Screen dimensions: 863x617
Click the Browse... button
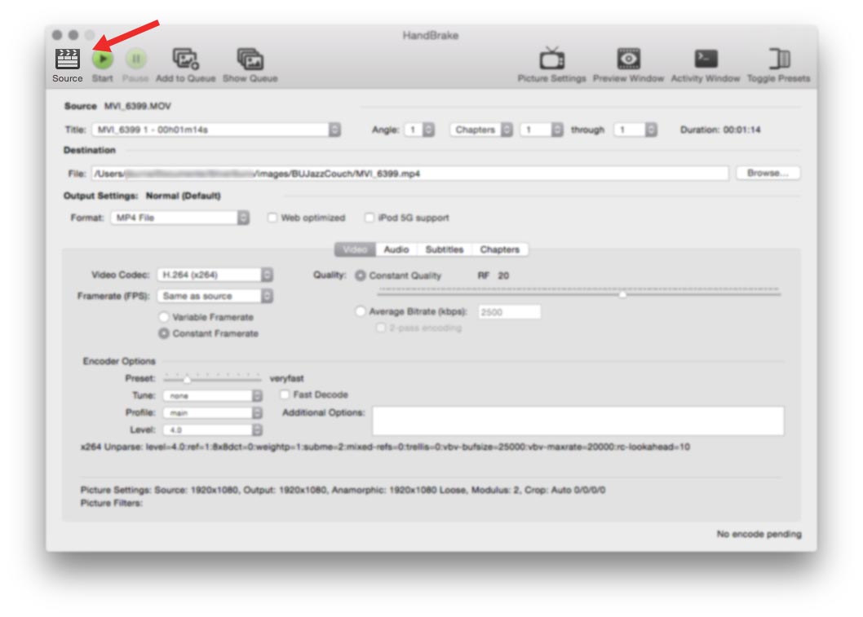pos(768,174)
